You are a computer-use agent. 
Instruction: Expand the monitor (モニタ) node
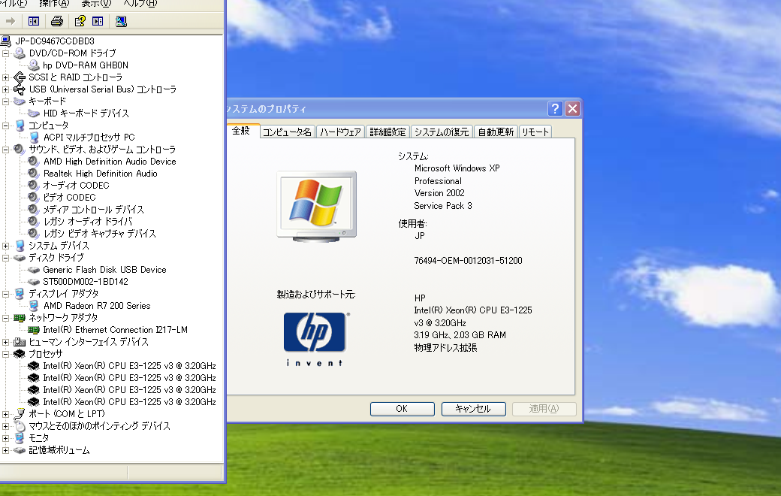coord(5,438)
